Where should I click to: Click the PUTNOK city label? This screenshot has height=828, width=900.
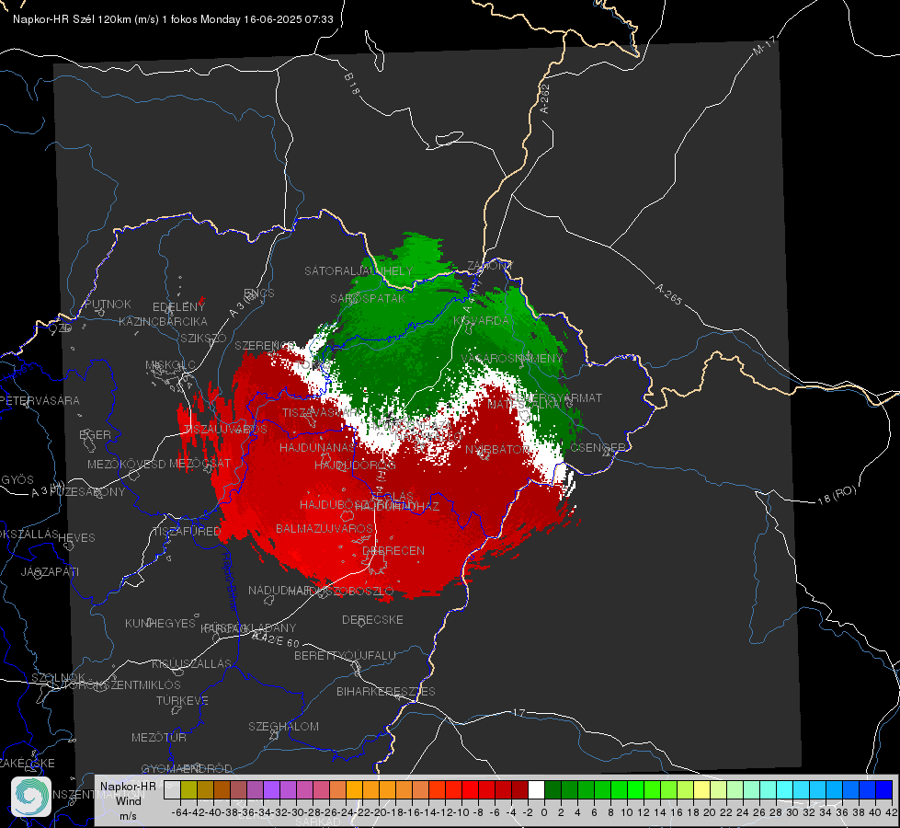pos(108,304)
